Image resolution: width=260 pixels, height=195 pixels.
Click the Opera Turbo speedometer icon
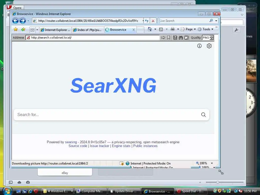28,182
